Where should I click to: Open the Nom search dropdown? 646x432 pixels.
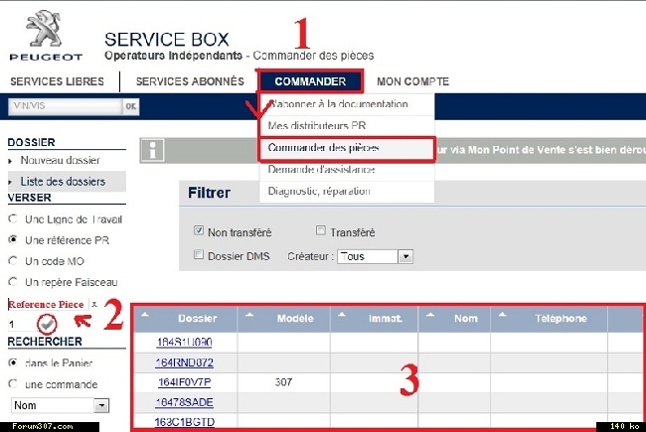(60, 405)
